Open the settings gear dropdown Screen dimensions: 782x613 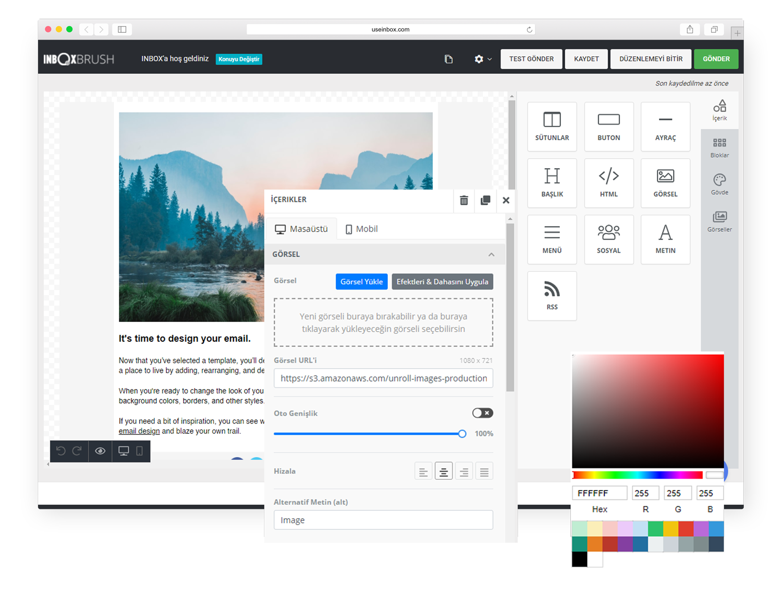(x=483, y=59)
